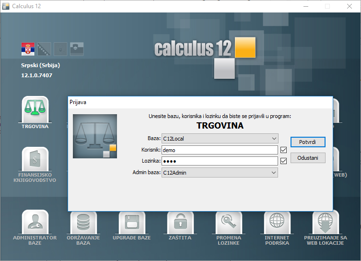Focus the Korisnik field with demo
Screen dimensions: 361x261
pos(220,150)
